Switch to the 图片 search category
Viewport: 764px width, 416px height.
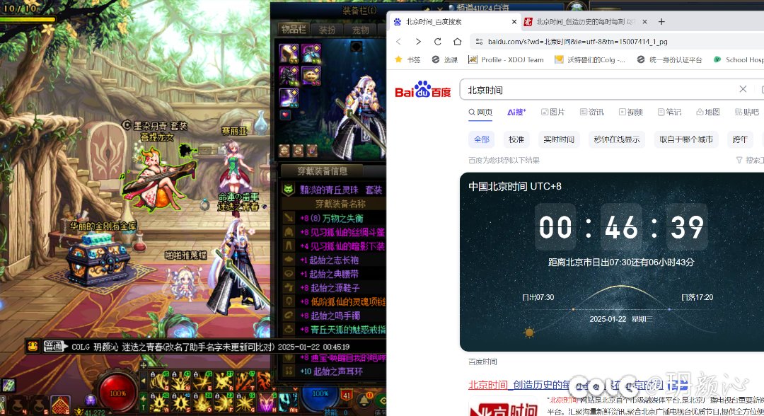pos(552,112)
